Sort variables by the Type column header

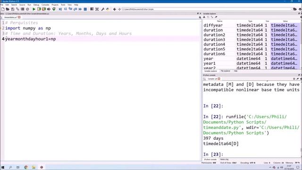250,21
